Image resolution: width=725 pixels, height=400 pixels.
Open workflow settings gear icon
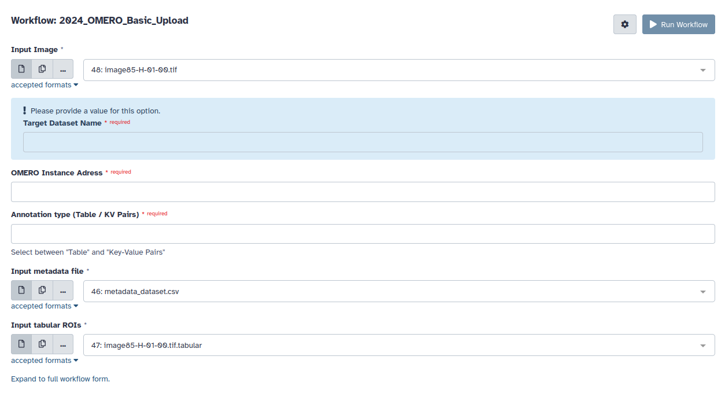tap(625, 24)
